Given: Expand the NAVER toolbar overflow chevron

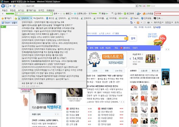Looking at the screenshot, I should click(x=112, y=13).
